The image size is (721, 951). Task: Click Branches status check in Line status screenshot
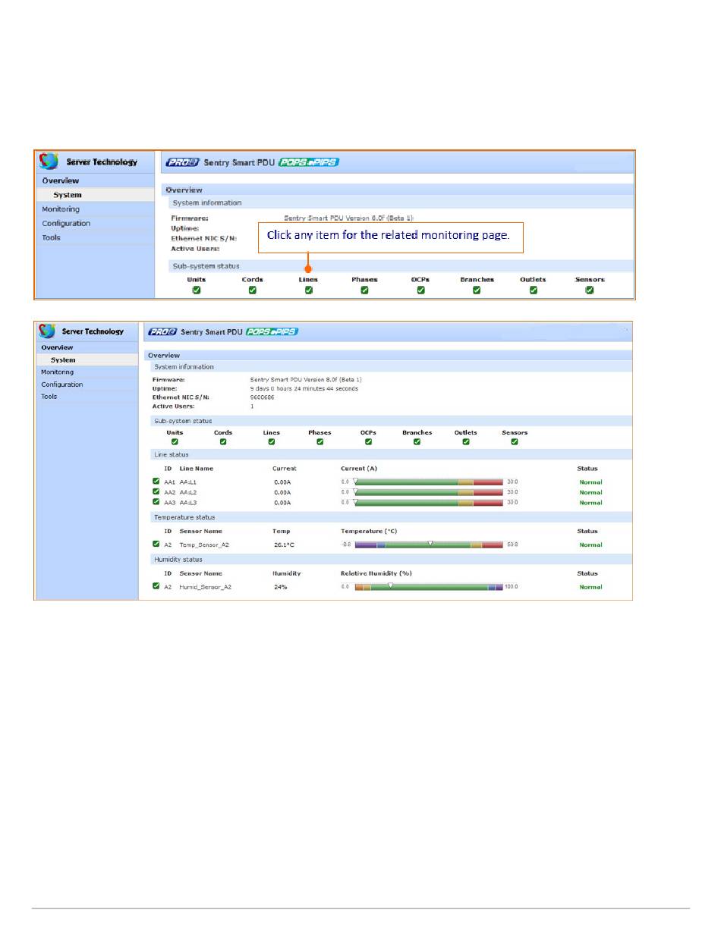(417, 442)
